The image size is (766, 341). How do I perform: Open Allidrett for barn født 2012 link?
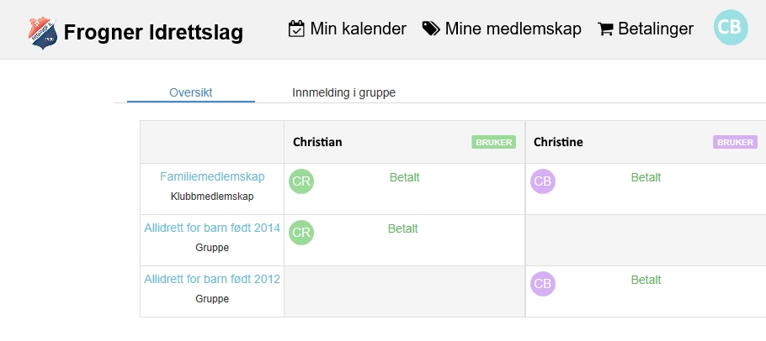click(212, 279)
